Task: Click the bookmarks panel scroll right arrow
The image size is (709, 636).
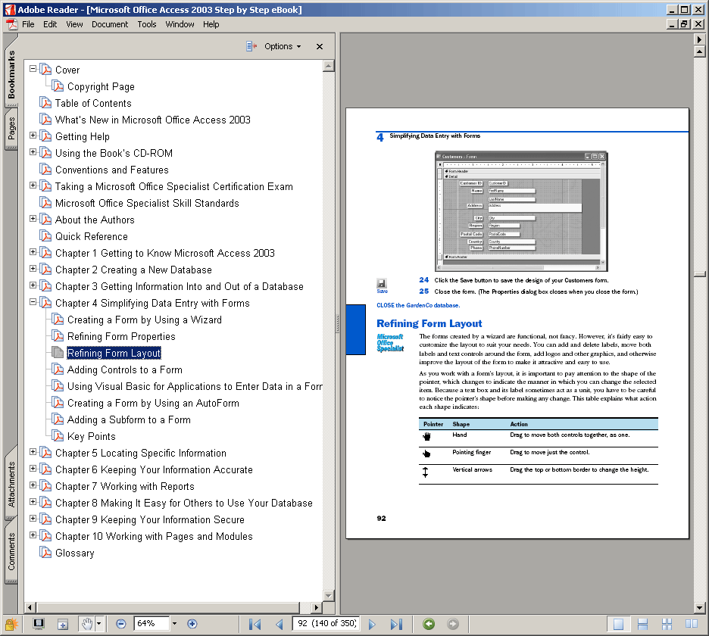Action: 317,607
